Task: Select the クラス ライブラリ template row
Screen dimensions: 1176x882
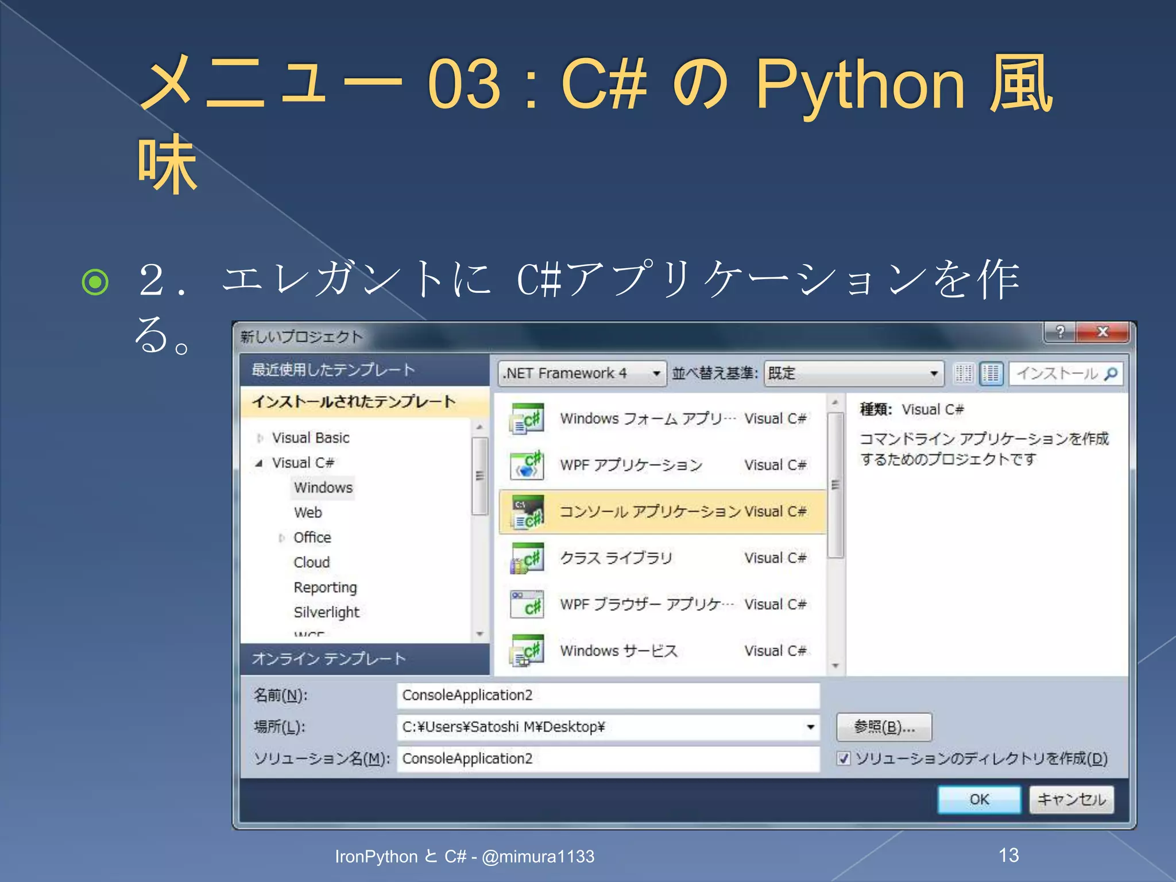Action: pyautogui.click(x=662, y=558)
